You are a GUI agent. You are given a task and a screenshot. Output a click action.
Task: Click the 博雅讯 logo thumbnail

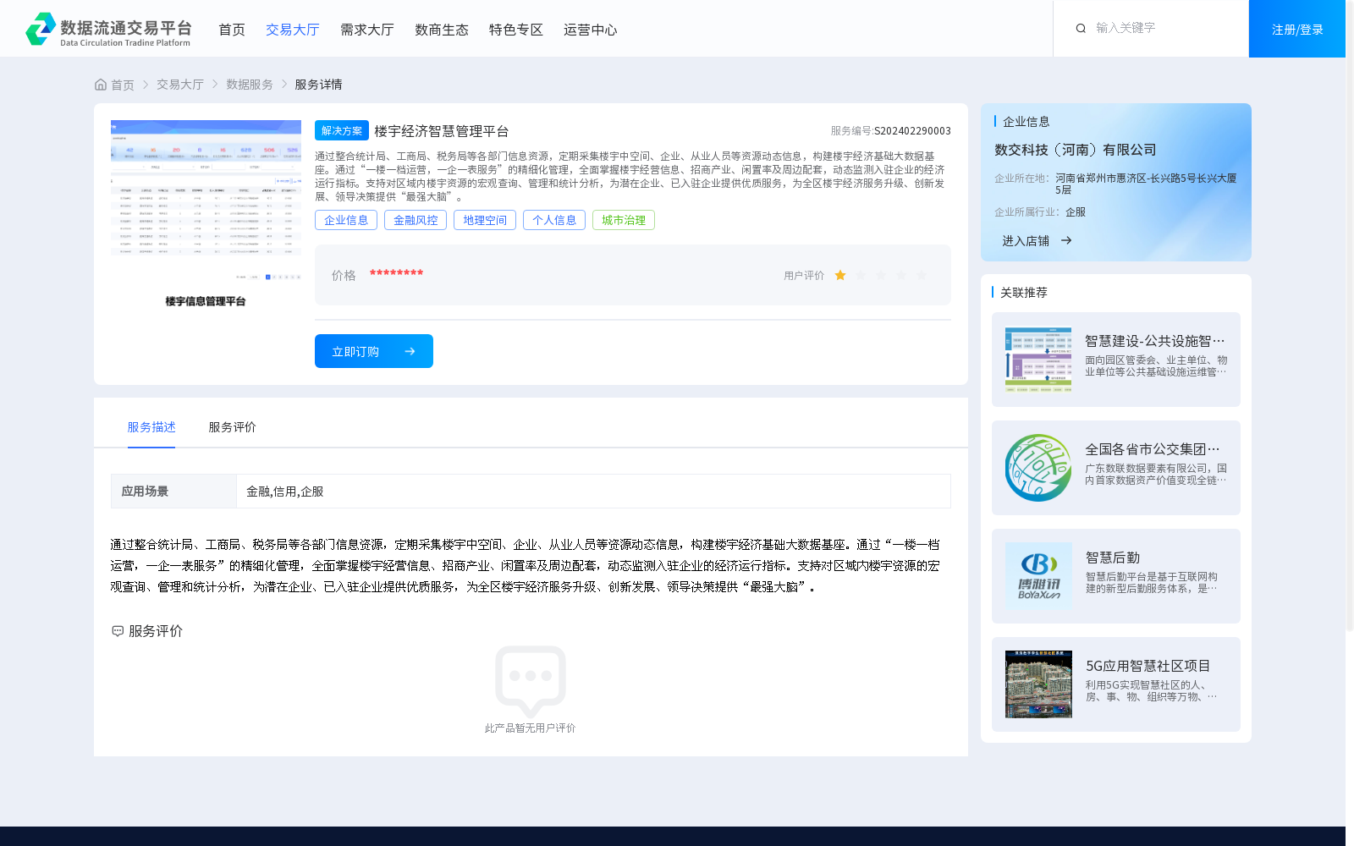[x=1038, y=576]
